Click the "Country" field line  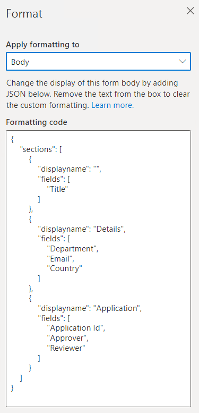click(x=65, y=268)
